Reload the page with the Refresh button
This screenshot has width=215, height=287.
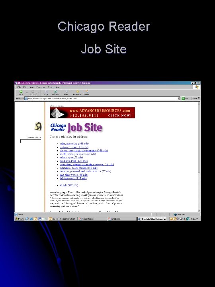click(55, 93)
